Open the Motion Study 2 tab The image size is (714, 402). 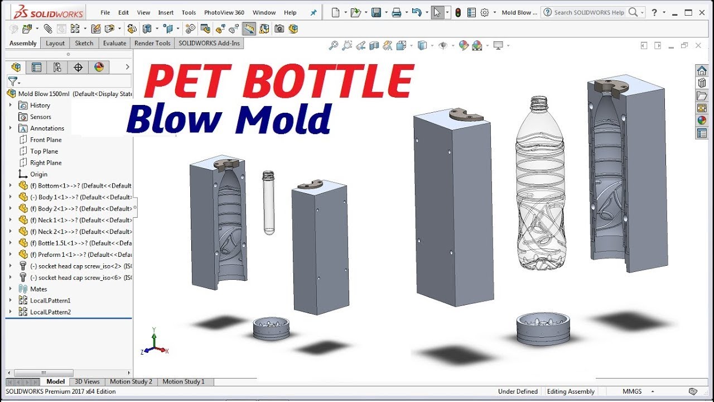(131, 382)
